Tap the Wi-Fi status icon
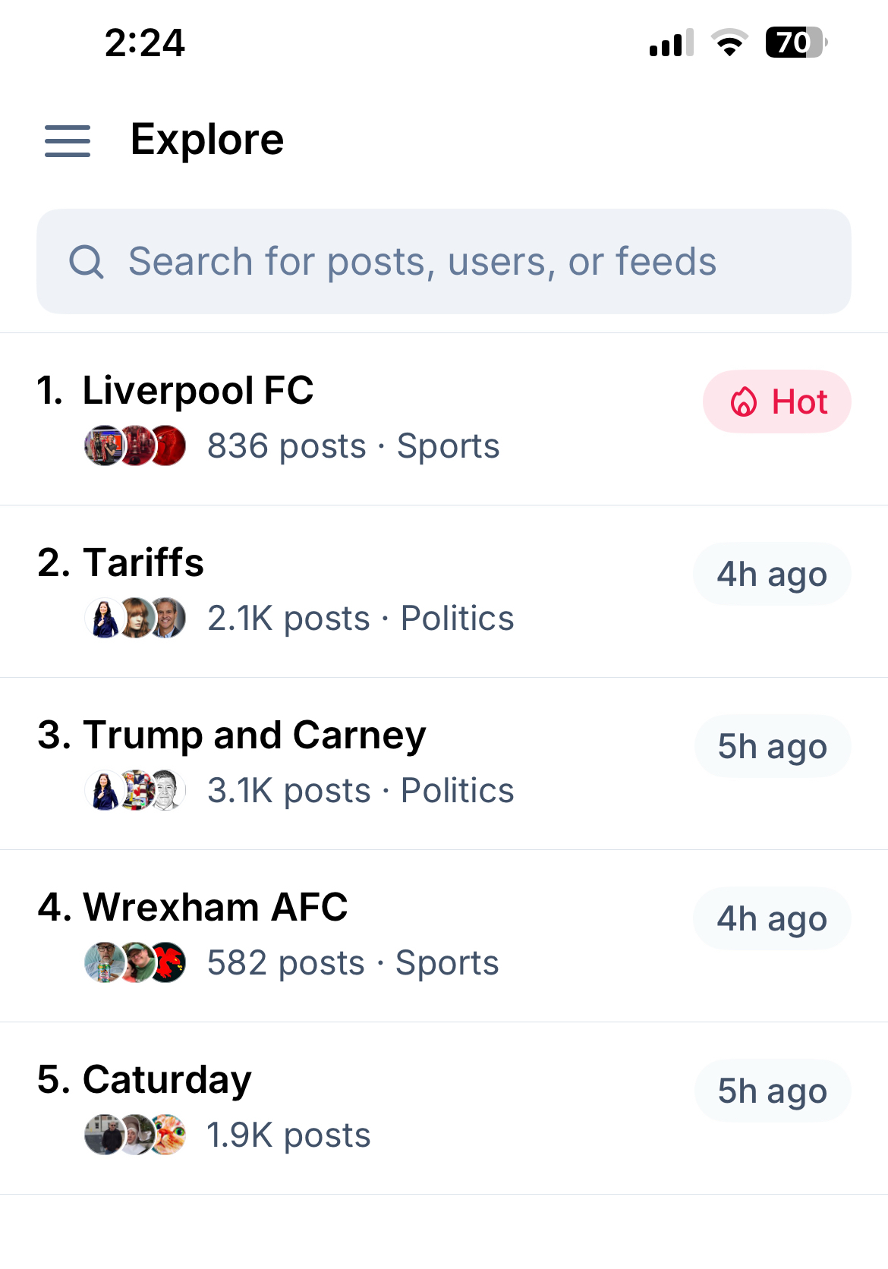 [729, 43]
